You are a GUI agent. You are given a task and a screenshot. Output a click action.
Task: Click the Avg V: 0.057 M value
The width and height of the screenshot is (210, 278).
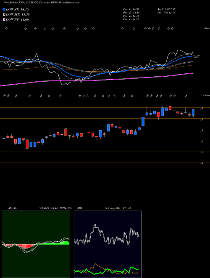click(x=166, y=9)
